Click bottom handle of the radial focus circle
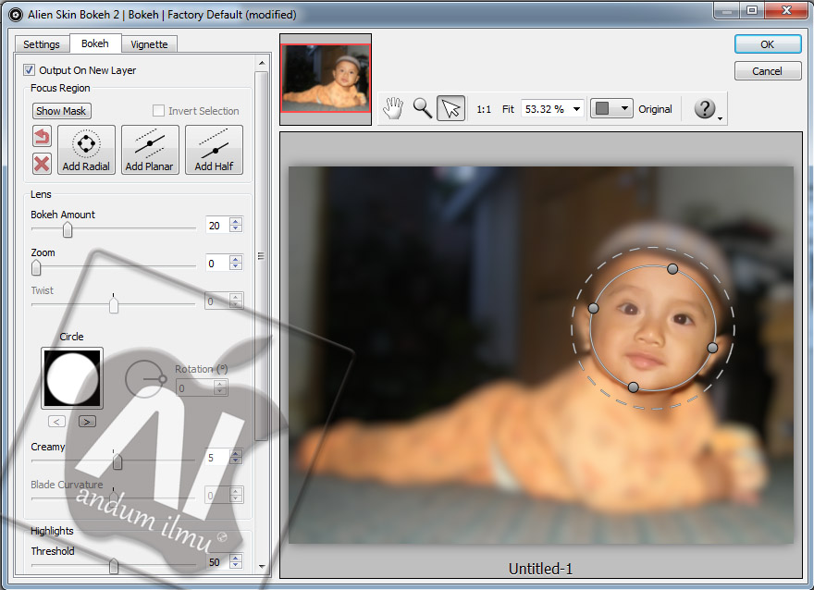 [633, 387]
